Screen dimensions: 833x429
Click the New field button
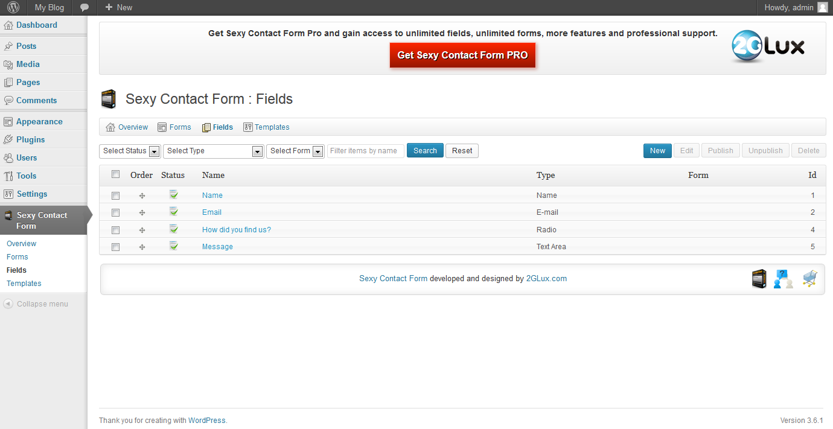click(657, 151)
